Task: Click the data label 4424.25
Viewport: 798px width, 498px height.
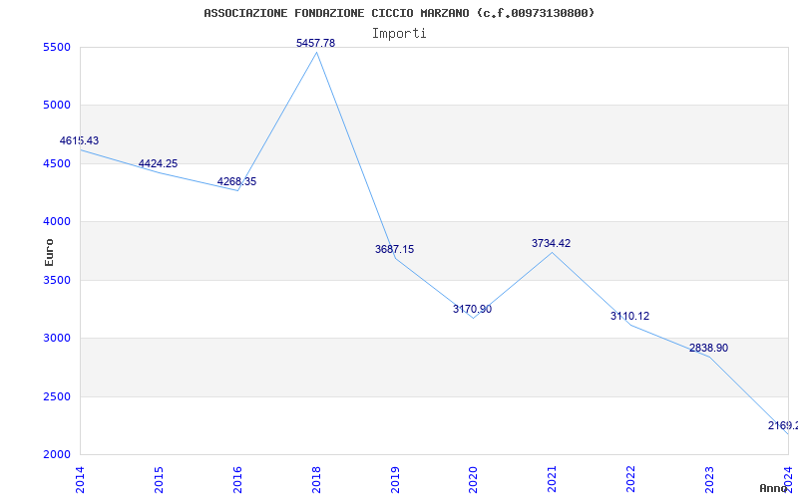Action: [159, 164]
